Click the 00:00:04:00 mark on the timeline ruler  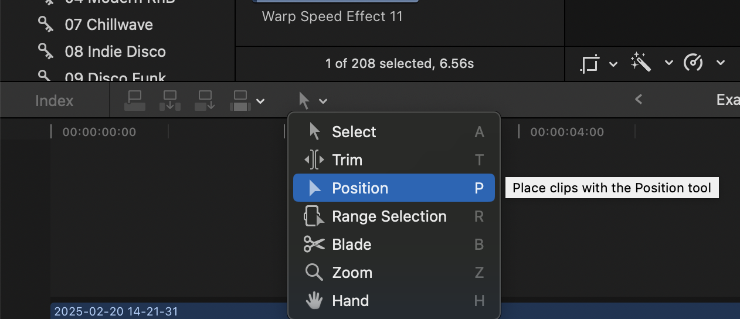click(x=566, y=132)
